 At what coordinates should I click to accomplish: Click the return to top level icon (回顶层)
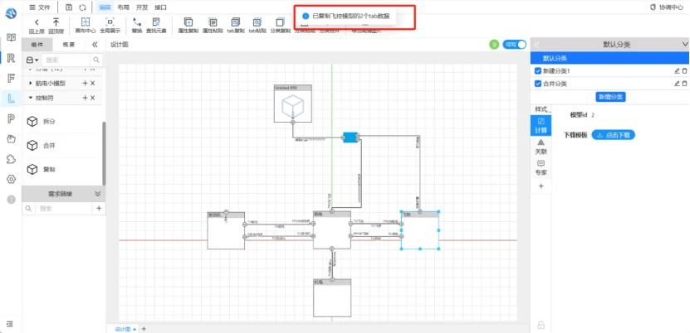56,22
